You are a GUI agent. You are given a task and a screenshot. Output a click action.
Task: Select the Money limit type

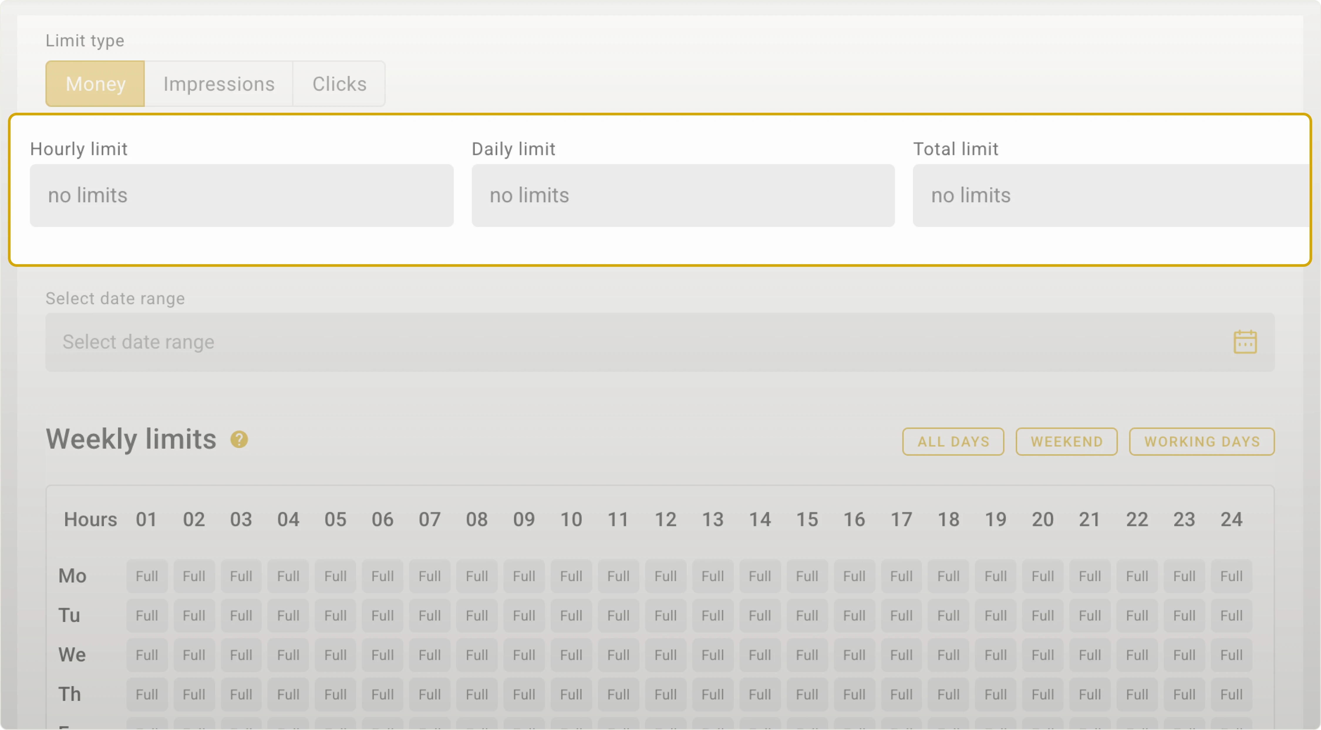pos(95,84)
